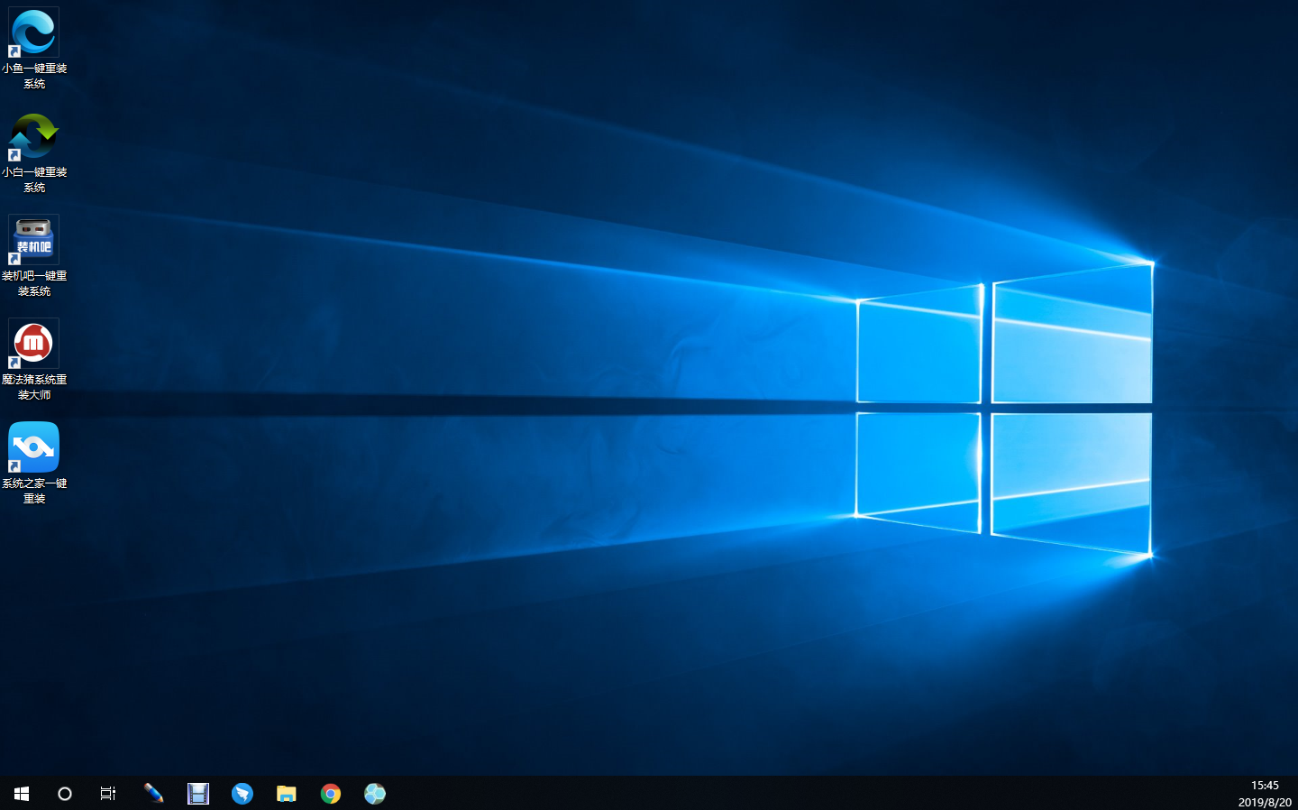This screenshot has height=810, width=1298.
Task: Open Task View from the taskbar
Action: tap(107, 793)
